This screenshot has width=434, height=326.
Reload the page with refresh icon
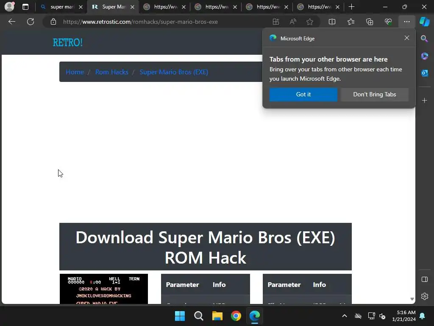[31, 22]
